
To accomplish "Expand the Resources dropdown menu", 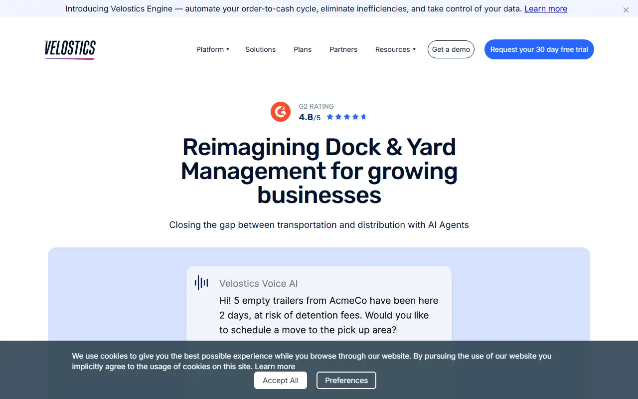I will 395,49.
